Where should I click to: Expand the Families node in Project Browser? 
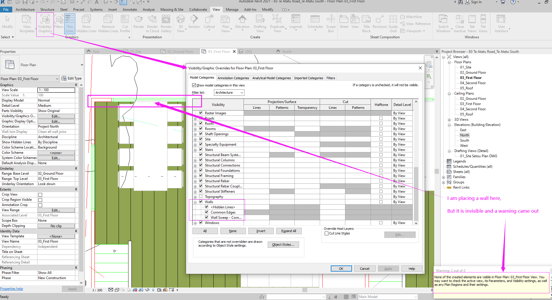444,177
